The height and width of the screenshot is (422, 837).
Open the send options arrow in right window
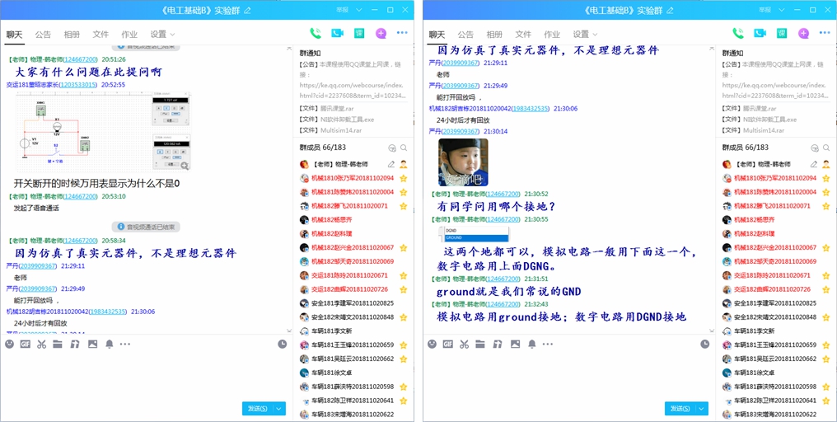(x=703, y=408)
